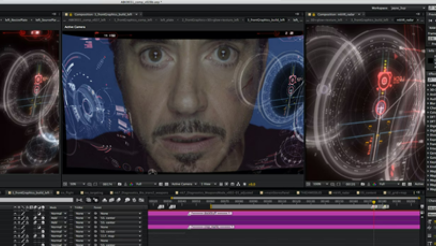Show channel options in mk48_radar viewer
The height and width of the screenshot is (246, 436).
tap(374, 184)
